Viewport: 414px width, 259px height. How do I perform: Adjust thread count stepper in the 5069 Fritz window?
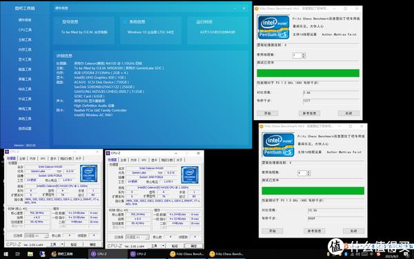[x=308, y=173]
